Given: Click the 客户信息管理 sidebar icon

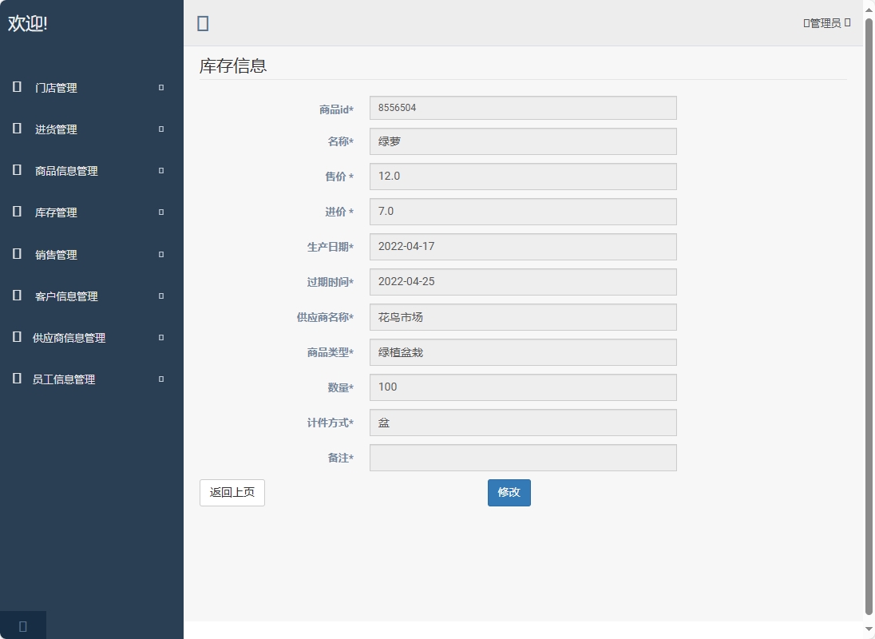Looking at the screenshot, I should [16, 296].
